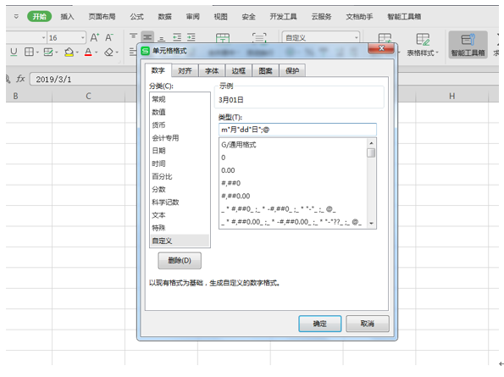This screenshot has height=377, width=504.
Task: Open the number format 自定义 dropdown
Action: click(x=356, y=38)
